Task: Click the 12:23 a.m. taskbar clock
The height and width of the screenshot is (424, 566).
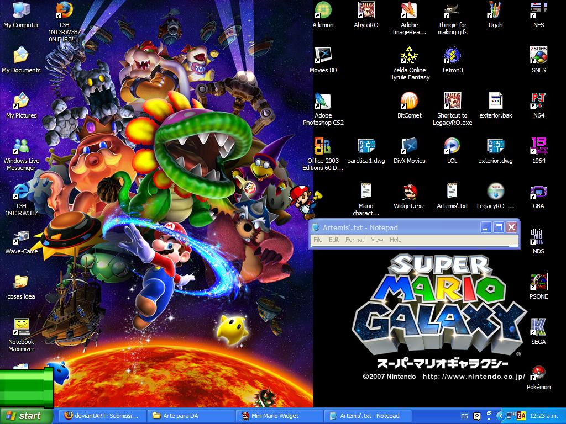Action: [x=544, y=416]
